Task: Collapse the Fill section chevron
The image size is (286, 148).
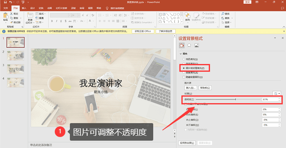Action: point(181,54)
